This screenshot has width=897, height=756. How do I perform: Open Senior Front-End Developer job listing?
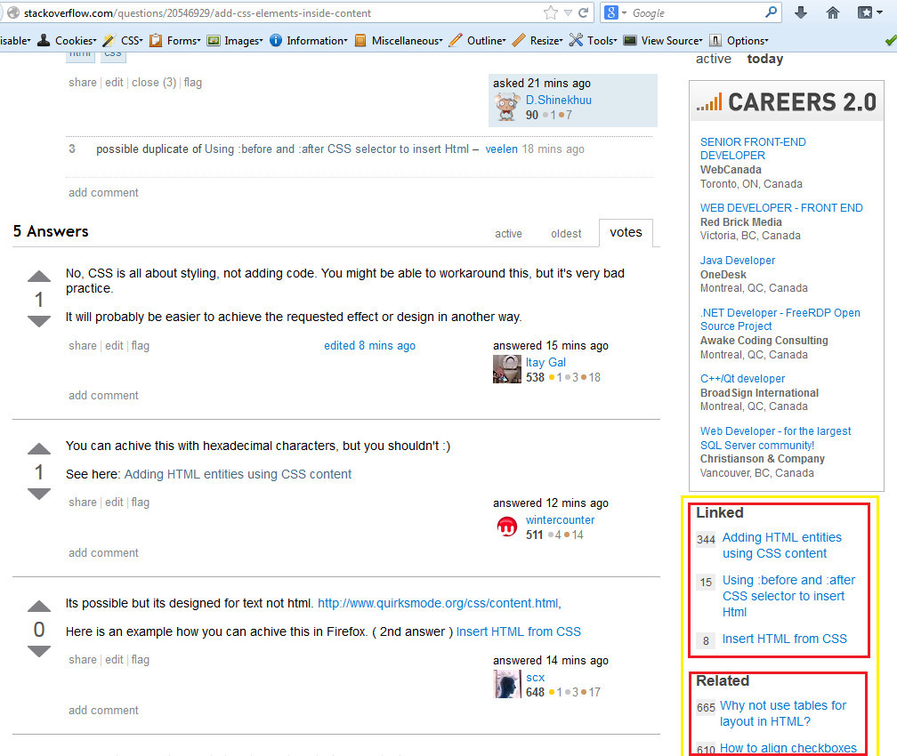pos(753,149)
